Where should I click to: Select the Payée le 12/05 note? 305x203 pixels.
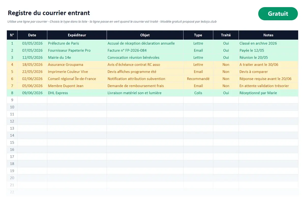(x=268, y=50)
